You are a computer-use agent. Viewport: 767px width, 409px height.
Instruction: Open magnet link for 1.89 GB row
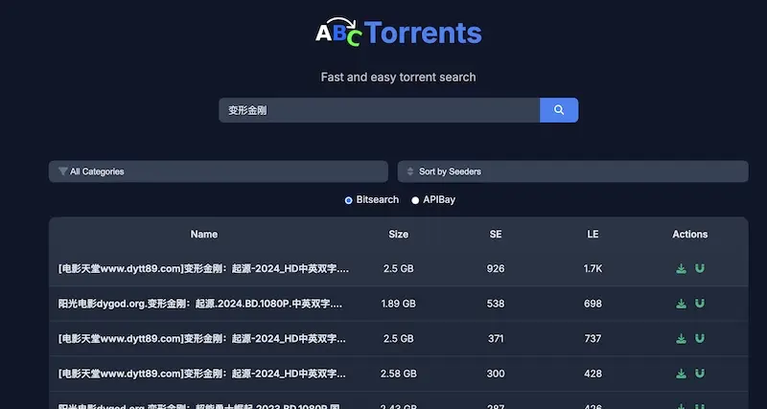click(x=700, y=304)
